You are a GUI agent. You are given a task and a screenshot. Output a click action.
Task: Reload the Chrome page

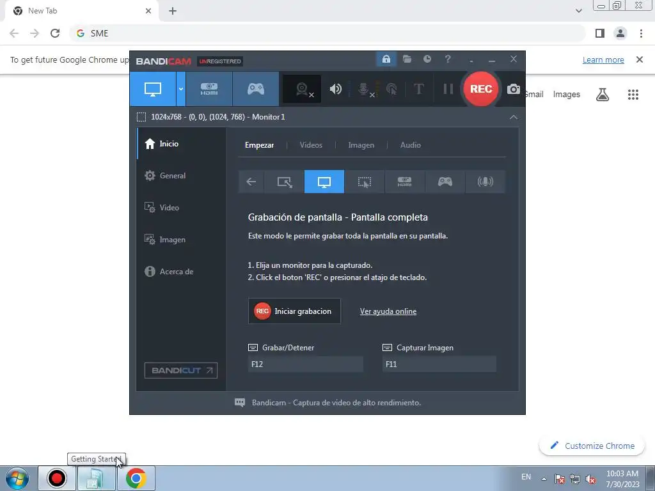tap(55, 33)
